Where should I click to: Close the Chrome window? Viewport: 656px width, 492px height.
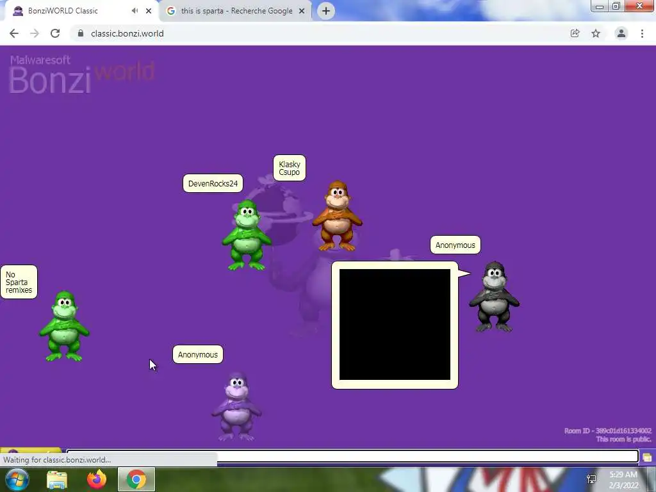click(640, 6)
